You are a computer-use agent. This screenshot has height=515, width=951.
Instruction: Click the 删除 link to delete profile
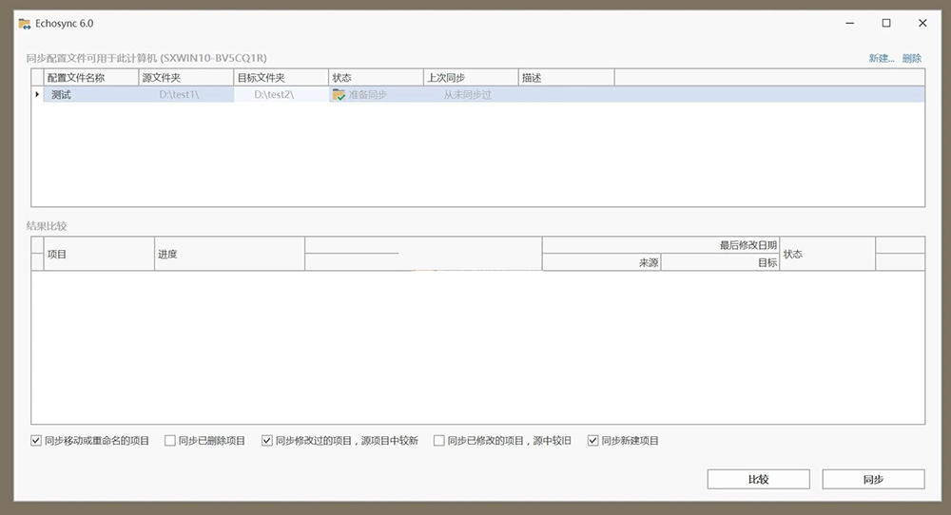(911, 58)
